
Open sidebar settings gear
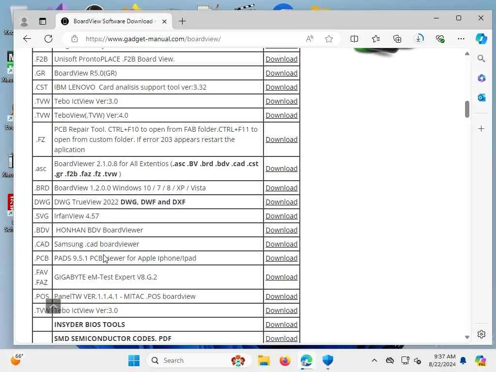[x=481, y=334]
